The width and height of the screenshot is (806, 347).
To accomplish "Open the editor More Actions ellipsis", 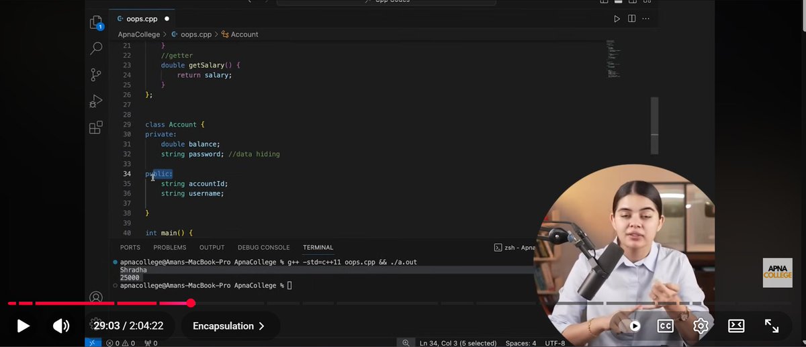I will click(x=646, y=19).
